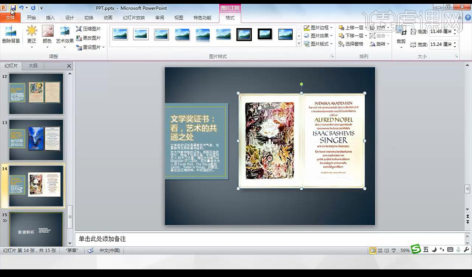Switch to the 设计 ribbon tab
The width and height of the screenshot is (472, 277).
70,18
